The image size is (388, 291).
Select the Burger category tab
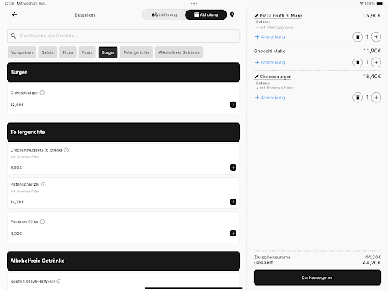pyautogui.click(x=108, y=52)
